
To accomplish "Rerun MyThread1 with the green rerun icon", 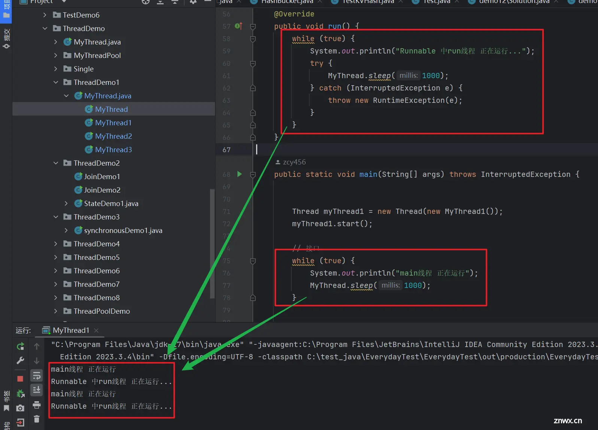I will point(20,346).
